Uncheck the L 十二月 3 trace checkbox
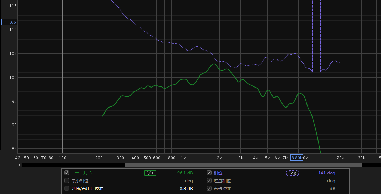 pos(67,173)
